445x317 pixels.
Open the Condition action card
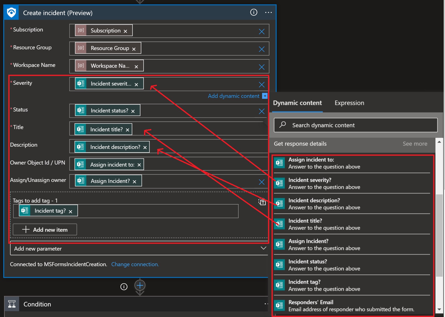[136, 304]
